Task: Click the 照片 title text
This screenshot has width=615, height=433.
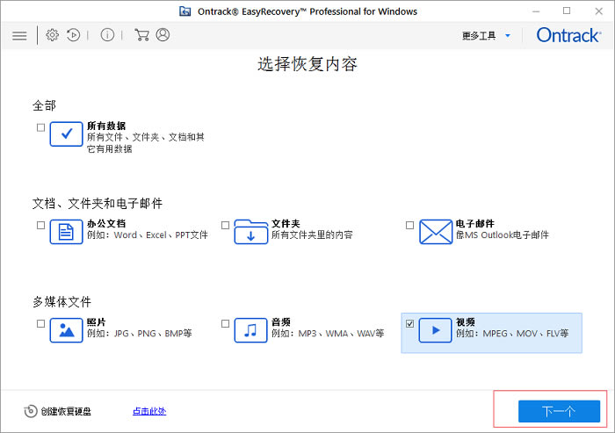Action: click(96, 322)
